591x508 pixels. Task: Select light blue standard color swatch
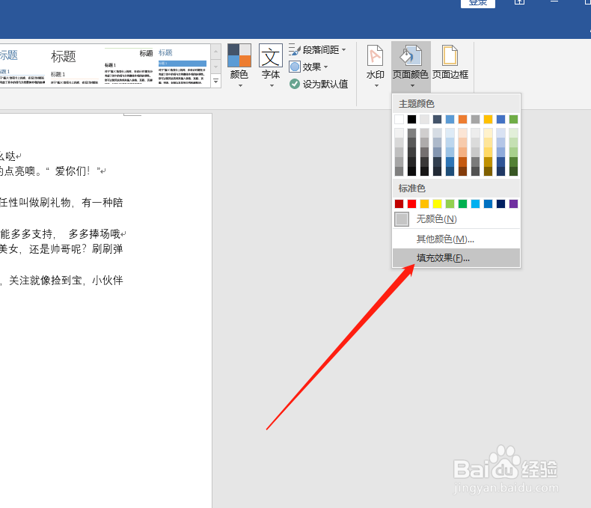tap(475, 204)
